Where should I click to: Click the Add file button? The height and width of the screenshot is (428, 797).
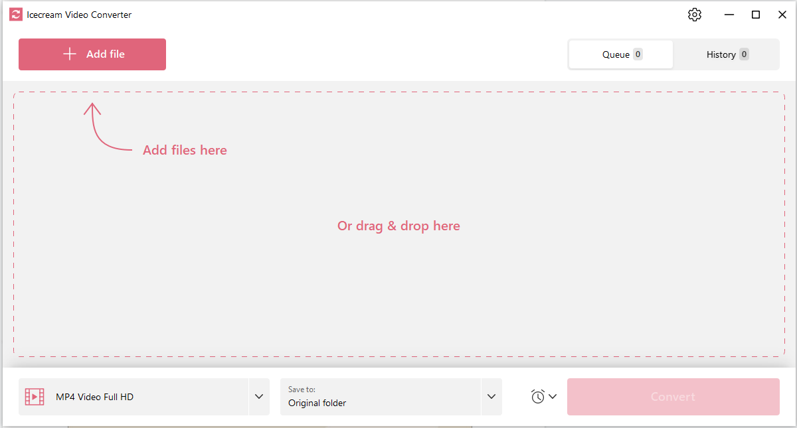[x=92, y=54]
